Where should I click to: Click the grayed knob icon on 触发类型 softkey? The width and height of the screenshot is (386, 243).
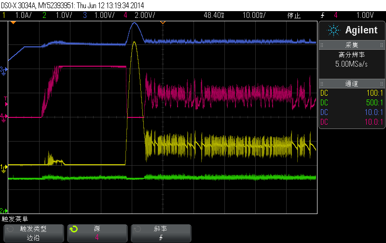(10, 229)
